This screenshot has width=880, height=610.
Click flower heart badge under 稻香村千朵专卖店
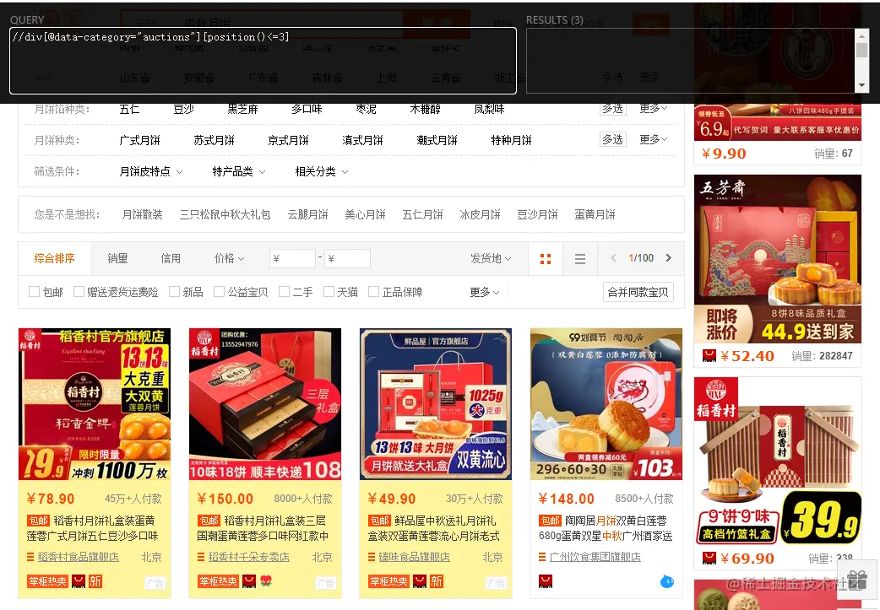(266, 581)
